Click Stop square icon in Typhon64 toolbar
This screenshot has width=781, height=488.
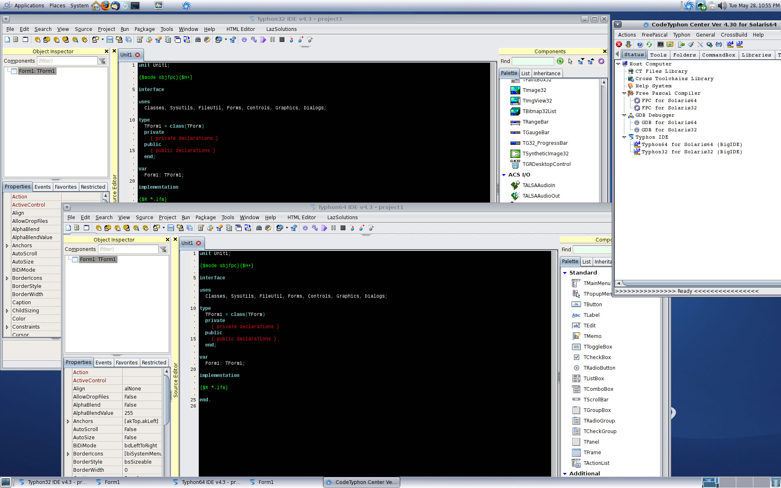[343, 228]
